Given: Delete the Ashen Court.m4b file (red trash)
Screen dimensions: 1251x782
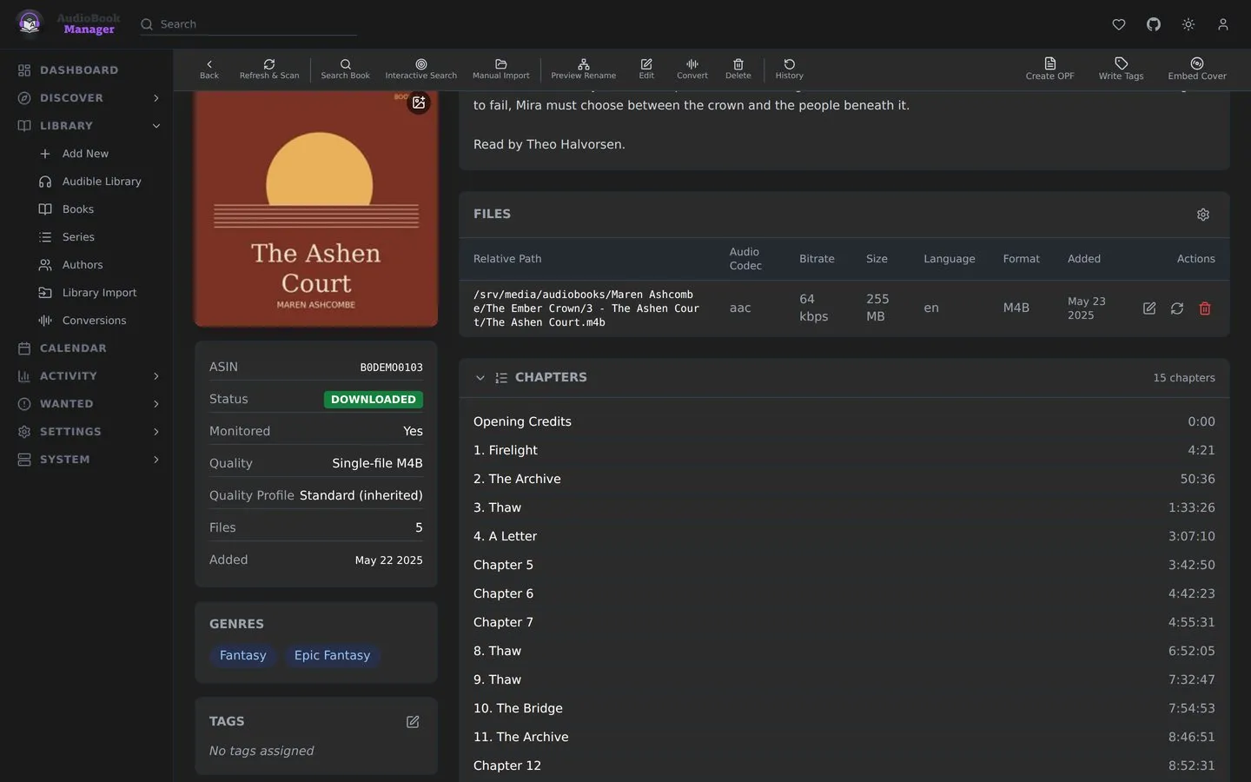Looking at the screenshot, I should (1205, 308).
